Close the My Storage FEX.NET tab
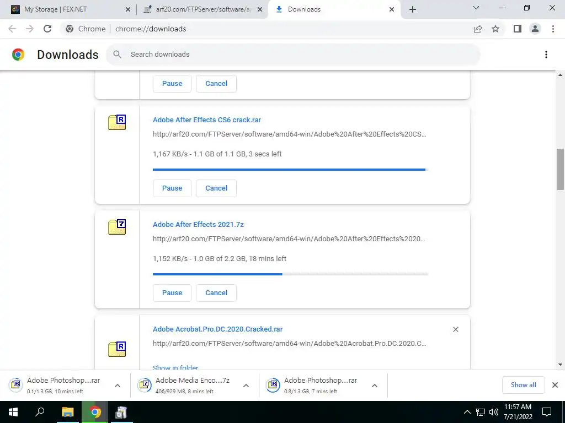Screen dimensions: 565x423 (x=128, y=9)
